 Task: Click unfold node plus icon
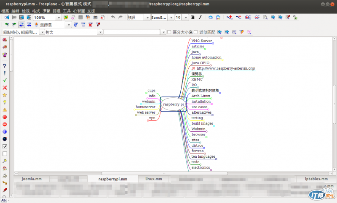(248, 17)
